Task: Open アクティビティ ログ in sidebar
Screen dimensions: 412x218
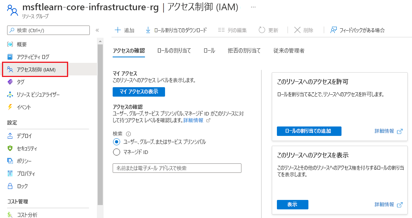Action: point(33,57)
